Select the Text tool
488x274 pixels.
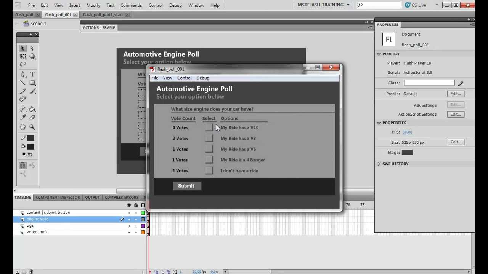(x=32, y=74)
